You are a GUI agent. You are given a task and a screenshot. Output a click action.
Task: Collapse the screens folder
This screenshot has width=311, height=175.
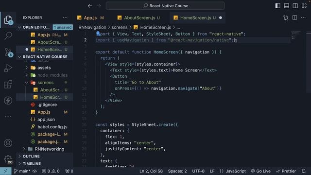click(x=45, y=82)
